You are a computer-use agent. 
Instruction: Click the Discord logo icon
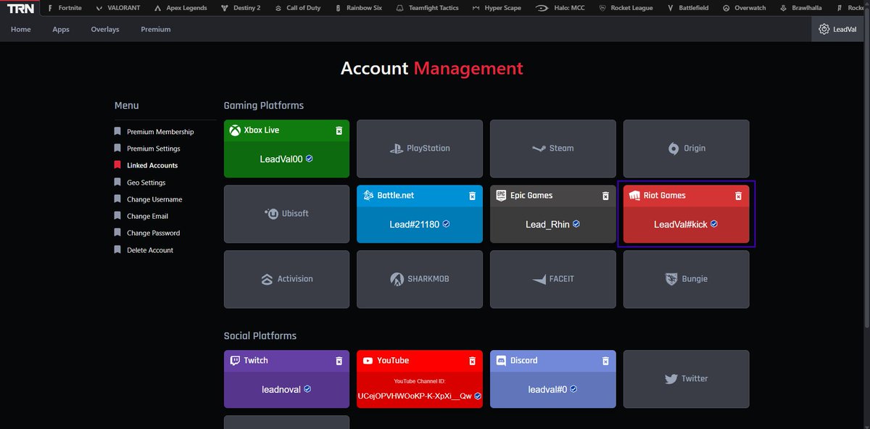point(502,360)
